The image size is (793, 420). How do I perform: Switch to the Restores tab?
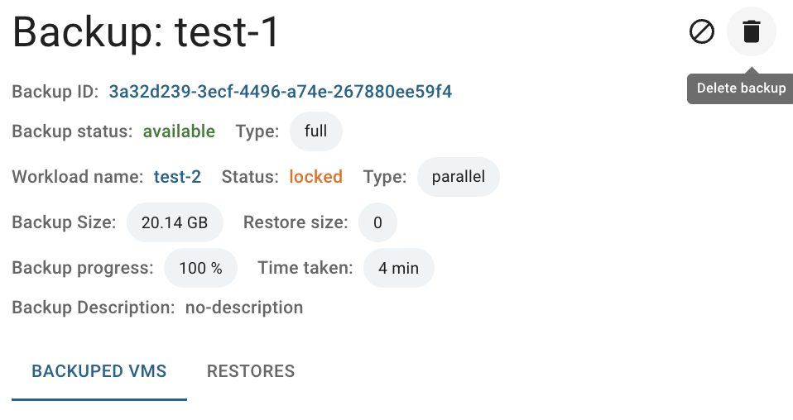[251, 371]
